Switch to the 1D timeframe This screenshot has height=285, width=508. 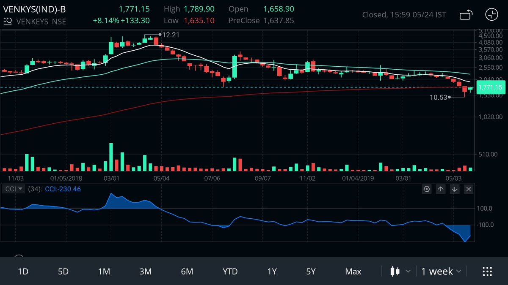coord(23,271)
